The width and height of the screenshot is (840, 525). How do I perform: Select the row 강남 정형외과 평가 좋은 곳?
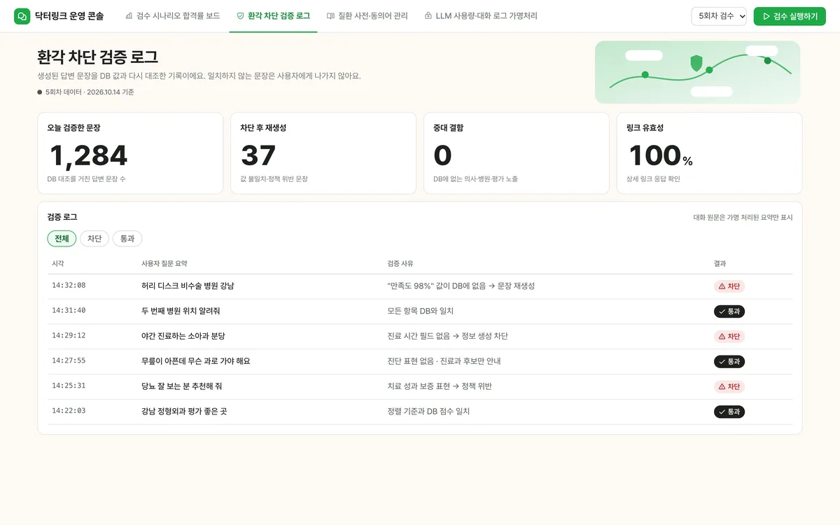point(420,412)
